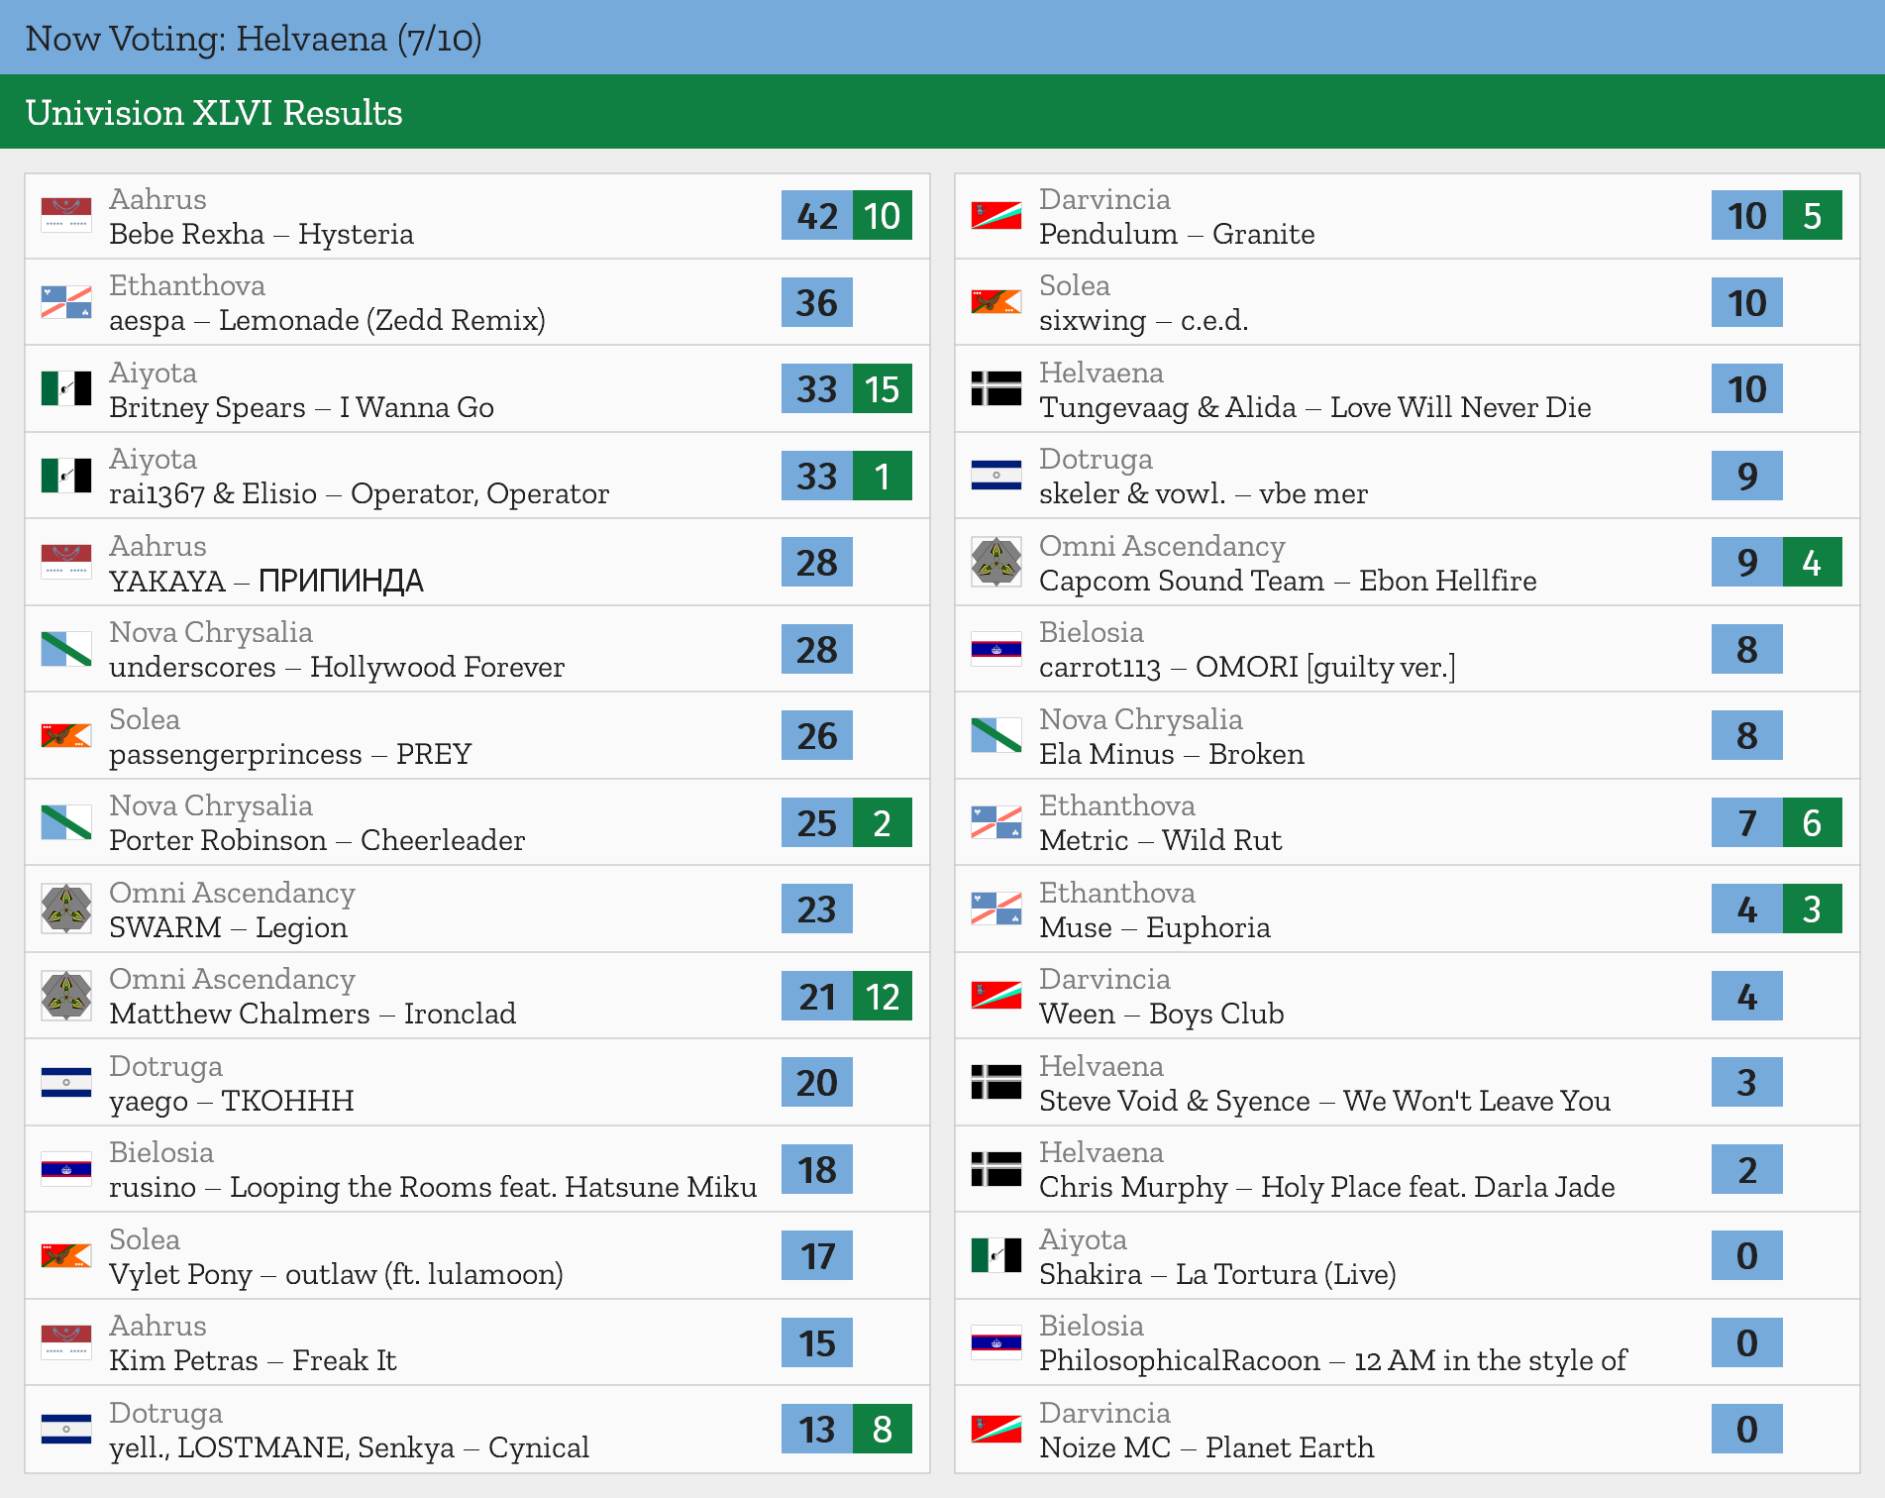The height and width of the screenshot is (1498, 1885).
Task: Select Nova Chrysalia flag by Porter Robinson – Cheerleader
Action: [x=66, y=822]
